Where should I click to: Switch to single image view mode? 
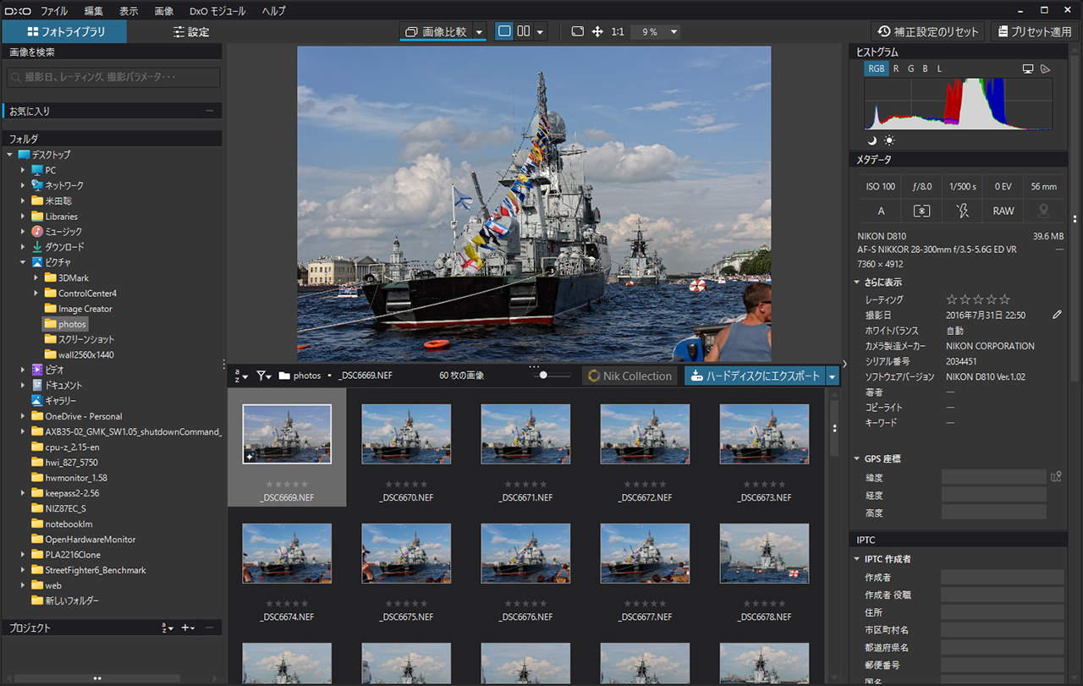coord(505,31)
